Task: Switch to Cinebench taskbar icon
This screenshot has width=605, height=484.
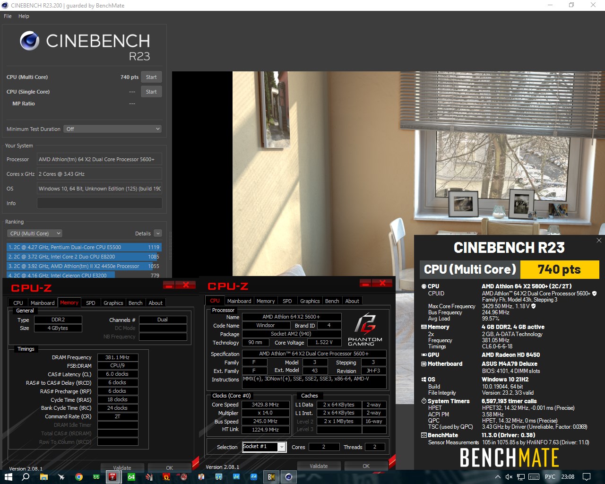Action: point(289,477)
